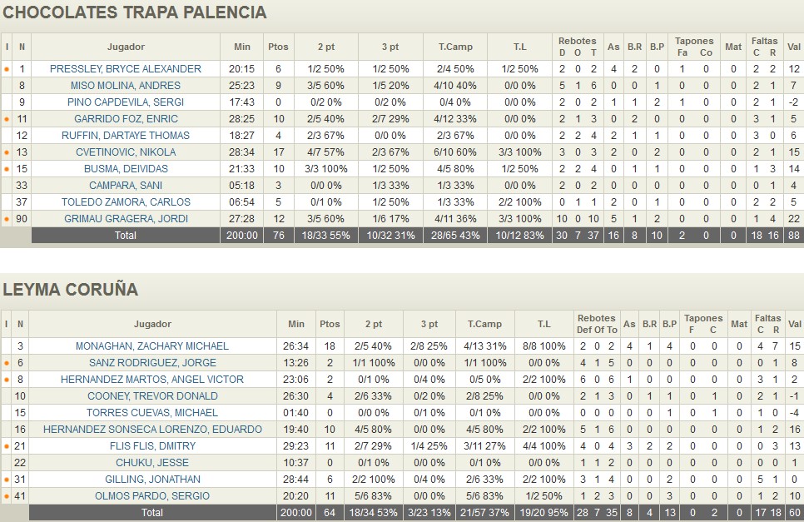
Task: Click the starter marker next to Gilling, Jonathan
Action: tap(7, 480)
